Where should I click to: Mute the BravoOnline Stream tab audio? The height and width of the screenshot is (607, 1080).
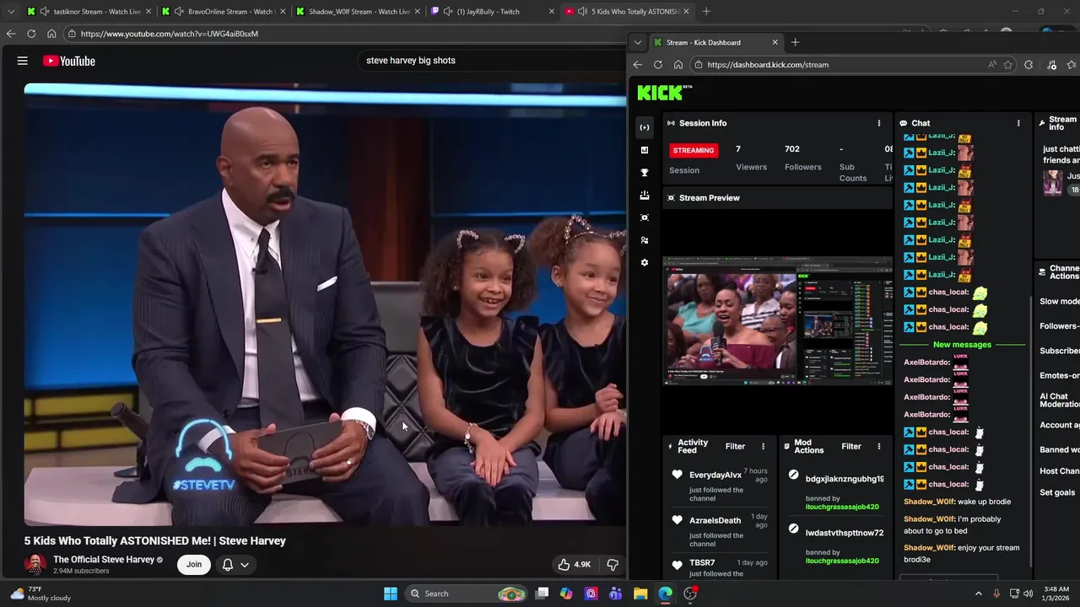pyautogui.click(x=179, y=12)
